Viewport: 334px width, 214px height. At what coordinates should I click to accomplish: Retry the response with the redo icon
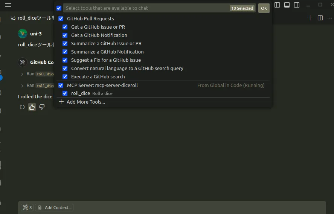(22, 107)
